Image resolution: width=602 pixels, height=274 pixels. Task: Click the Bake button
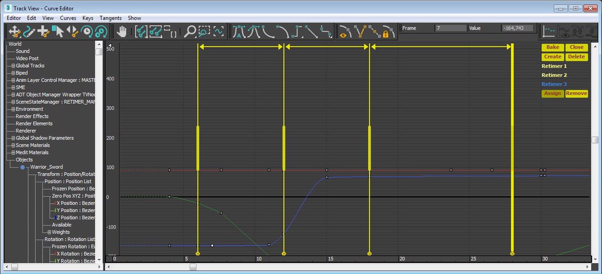553,47
